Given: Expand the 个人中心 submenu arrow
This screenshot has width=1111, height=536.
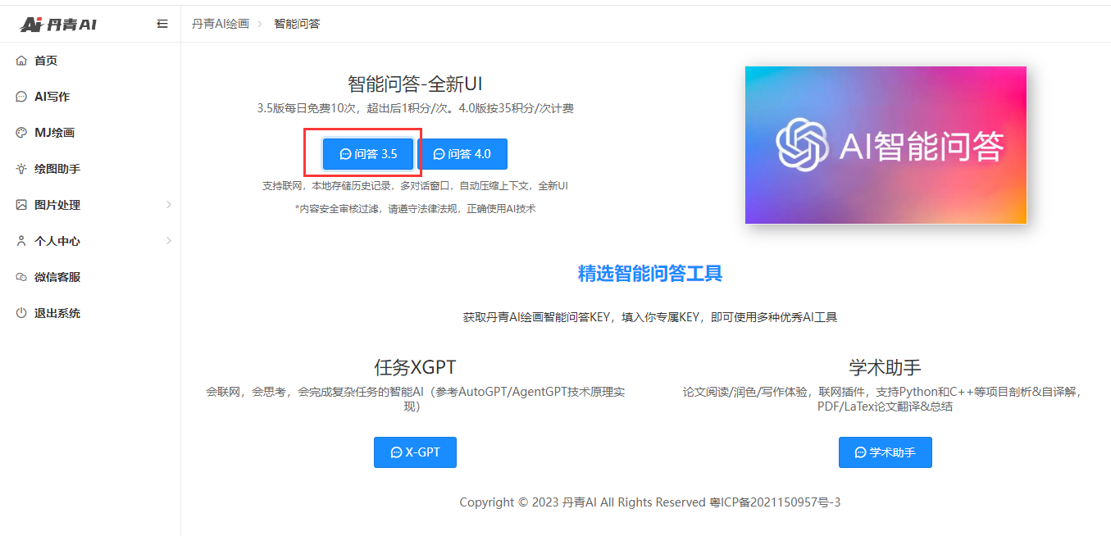Looking at the screenshot, I should click(168, 241).
